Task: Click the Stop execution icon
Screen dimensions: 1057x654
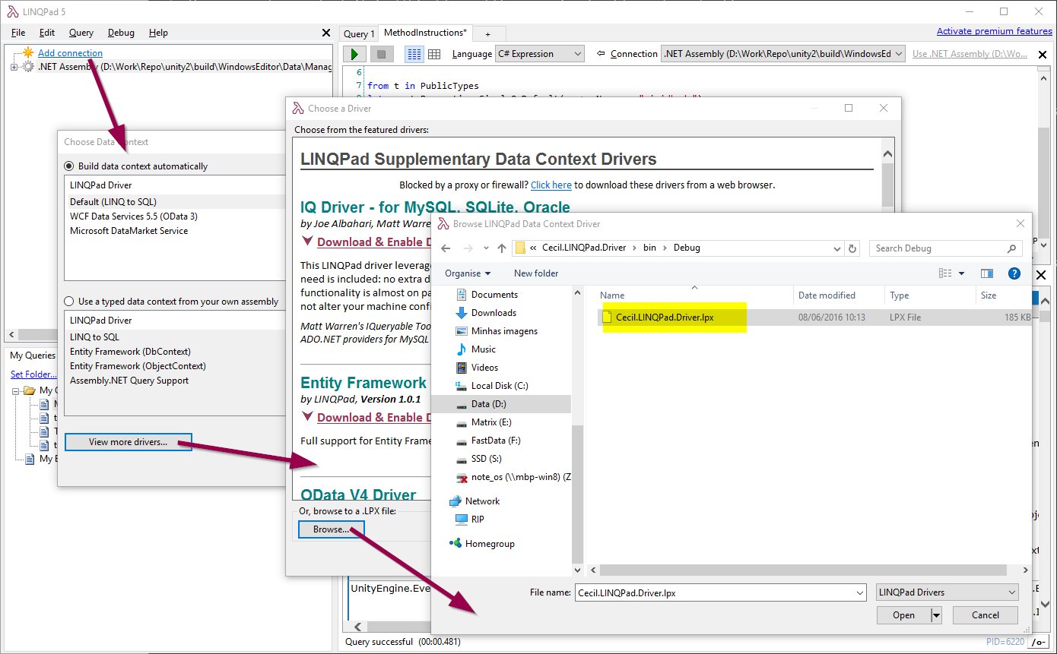Action: coord(381,53)
